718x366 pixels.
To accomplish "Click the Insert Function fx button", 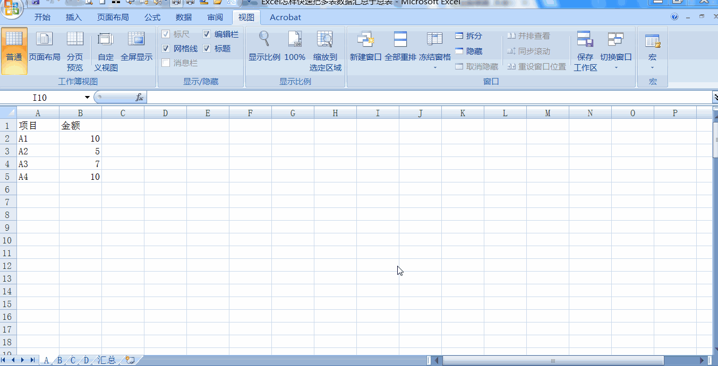I will pos(139,98).
